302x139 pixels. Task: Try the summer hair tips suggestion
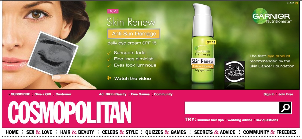coord(210,120)
